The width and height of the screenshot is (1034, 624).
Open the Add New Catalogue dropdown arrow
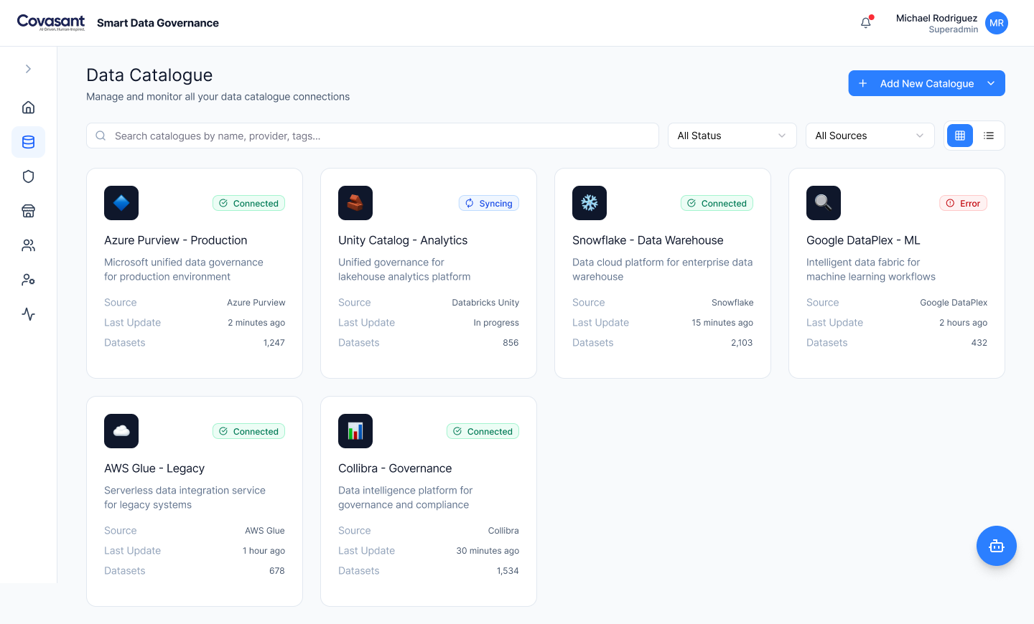[x=991, y=83]
